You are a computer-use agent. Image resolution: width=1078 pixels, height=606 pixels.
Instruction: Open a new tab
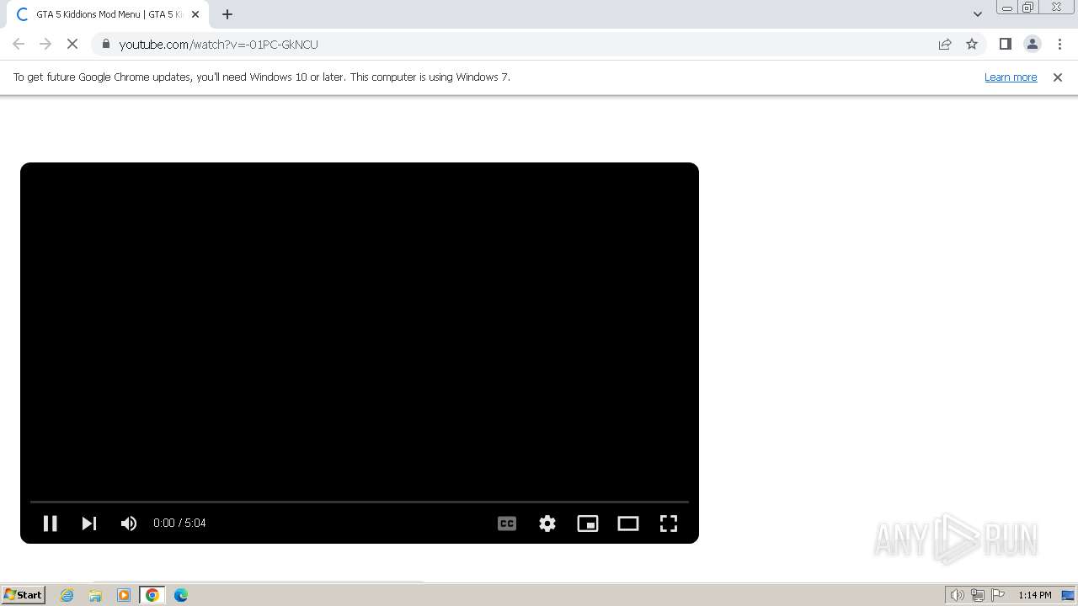pos(227,14)
